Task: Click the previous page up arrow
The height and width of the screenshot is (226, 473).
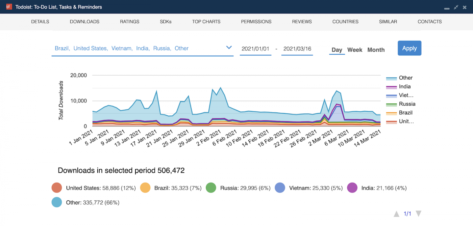Action: click(x=396, y=214)
